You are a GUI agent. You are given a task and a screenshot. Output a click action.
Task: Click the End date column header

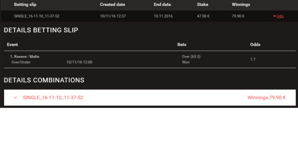pos(162,4)
